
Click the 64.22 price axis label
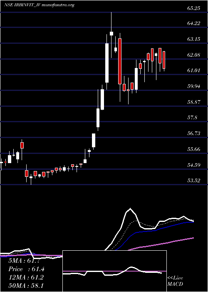pyautogui.click(x=194, y=23)
